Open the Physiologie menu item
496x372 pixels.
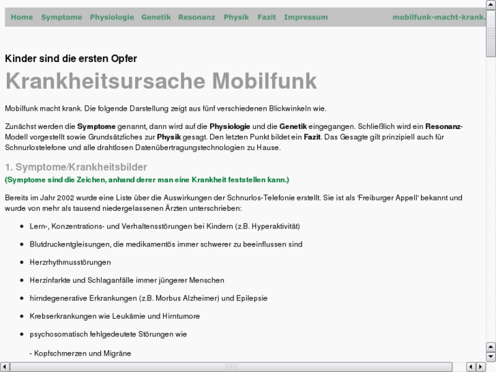click(x=112, y=17)
